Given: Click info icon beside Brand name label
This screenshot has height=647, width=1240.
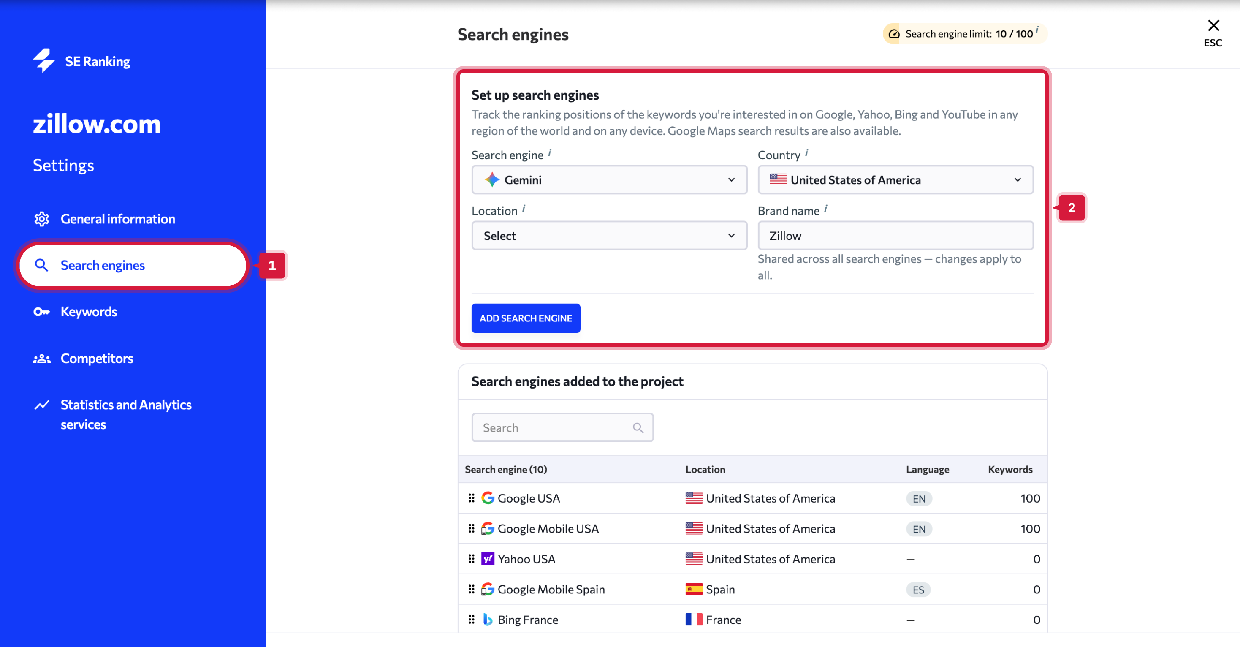Looking at the screenshot, I should pyautogui.click(x=825, y=209).
